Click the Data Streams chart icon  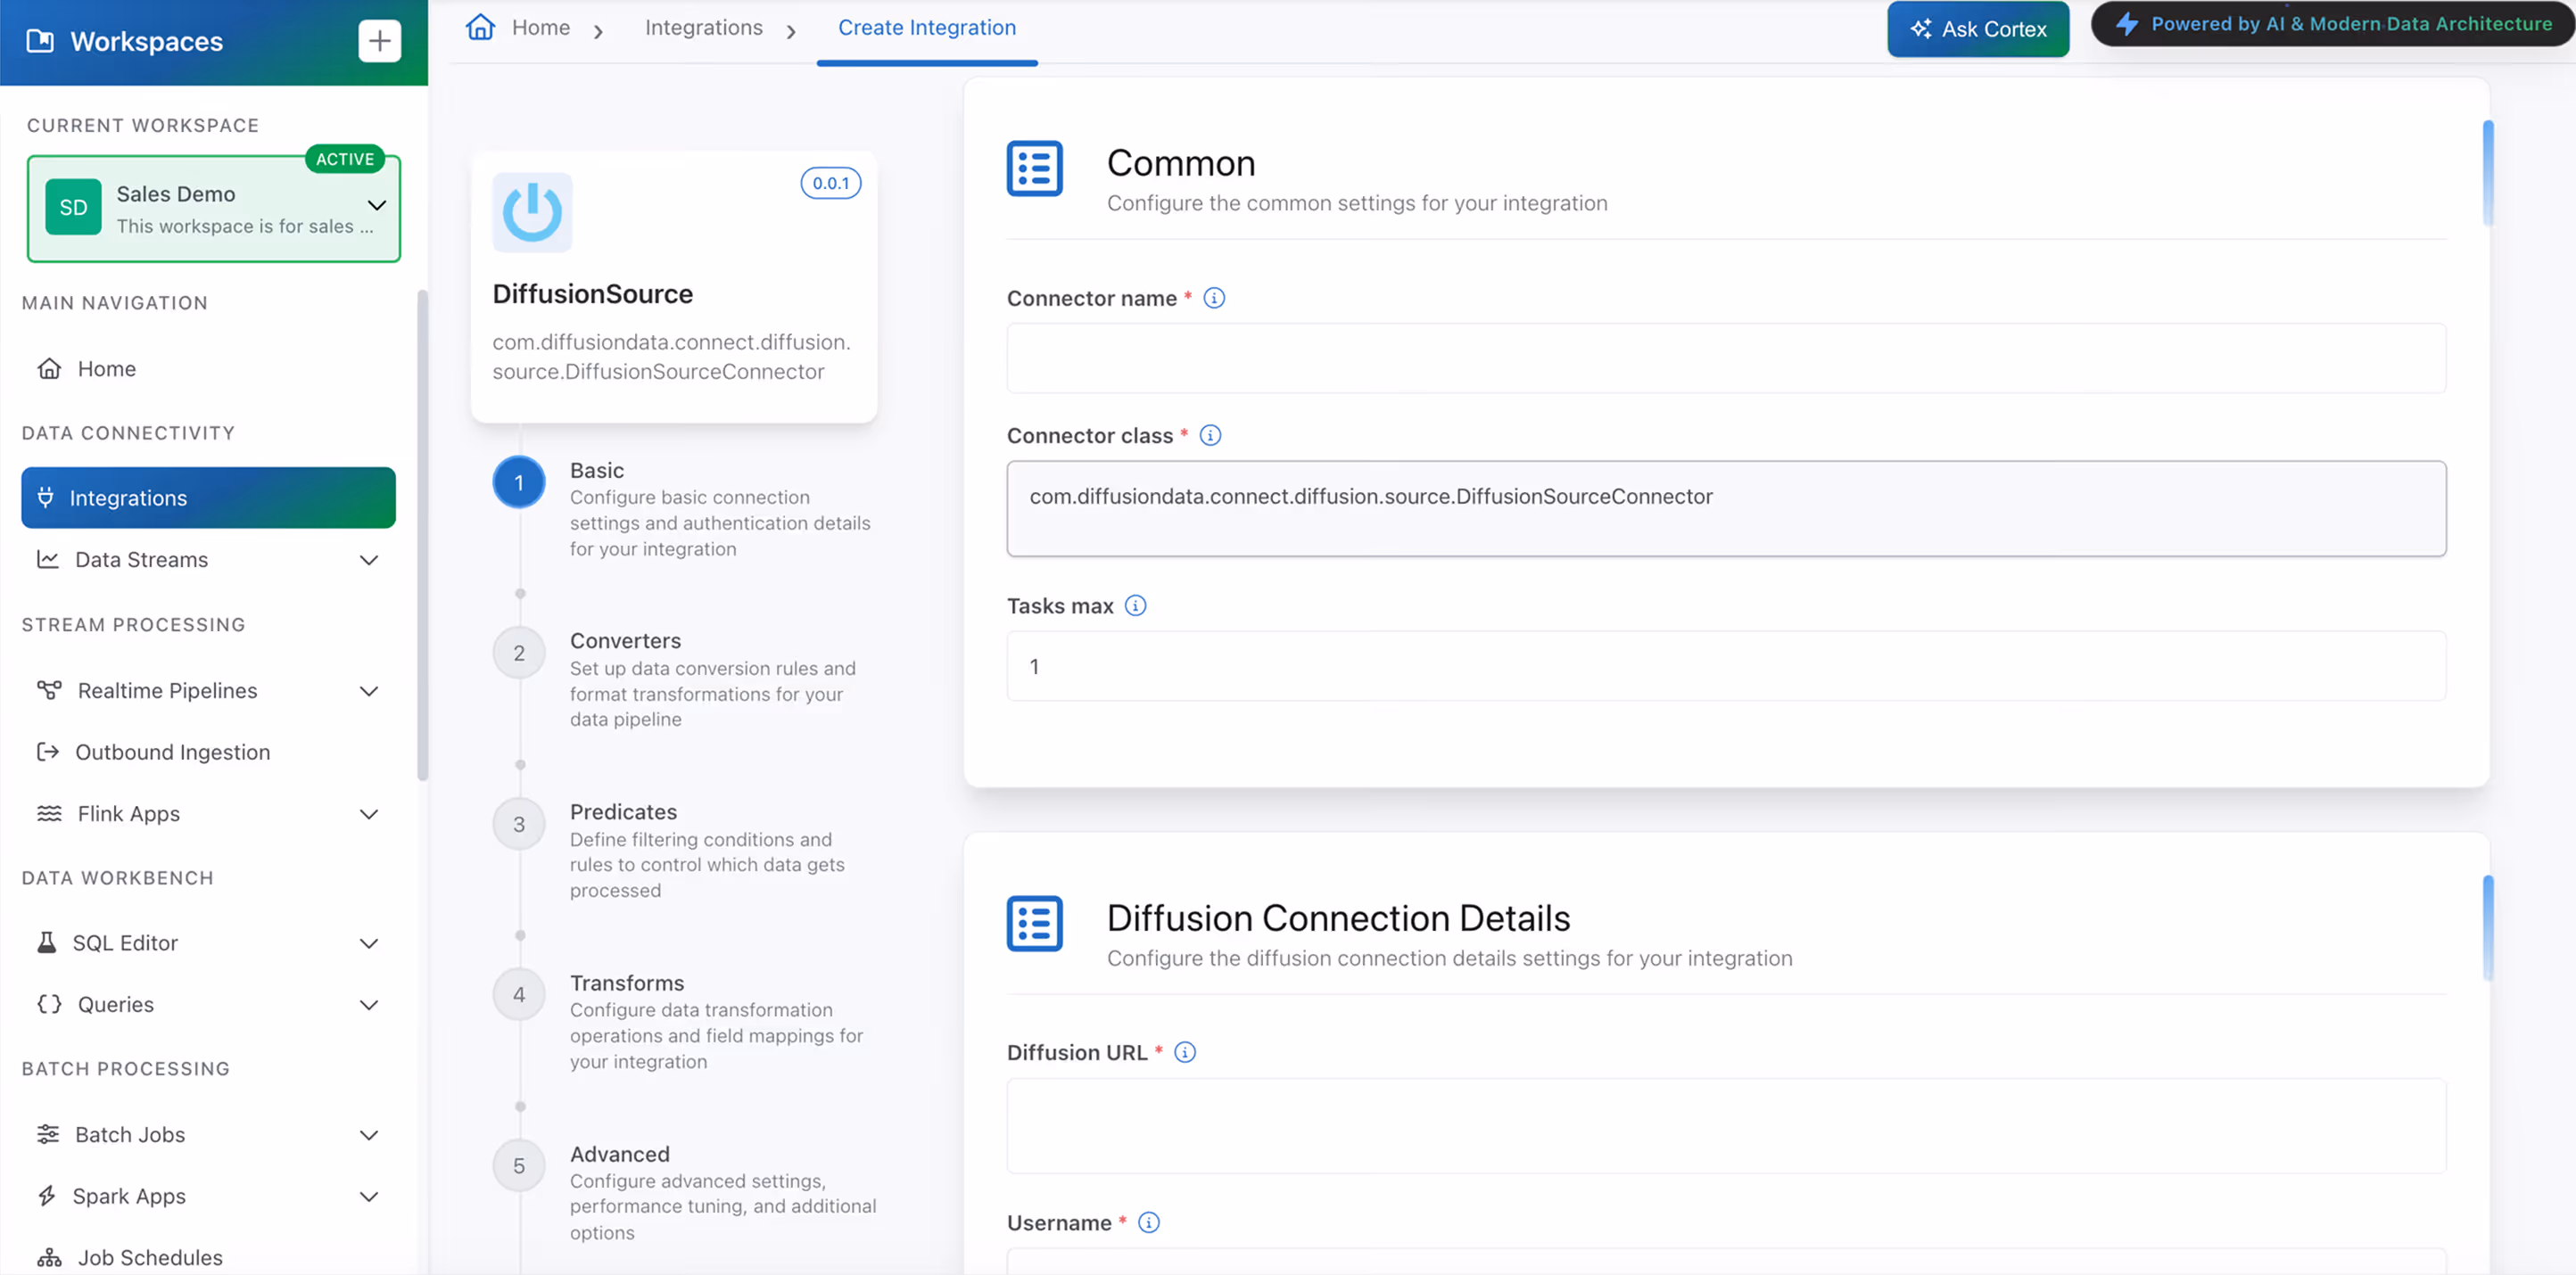pyautogui.click(x=48, y=560)
